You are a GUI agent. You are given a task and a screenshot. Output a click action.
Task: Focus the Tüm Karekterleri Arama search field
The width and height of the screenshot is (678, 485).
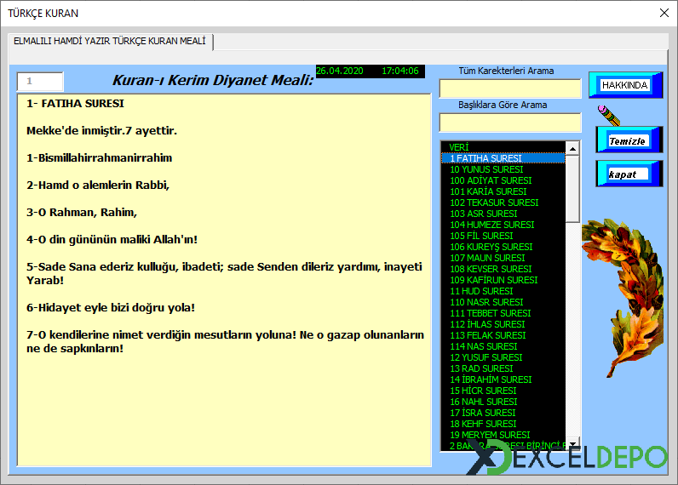(x=510, y=88)
